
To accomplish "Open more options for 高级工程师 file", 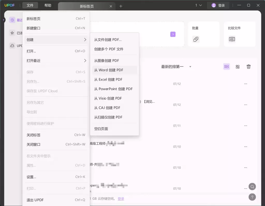I will [x=246, y=147].
